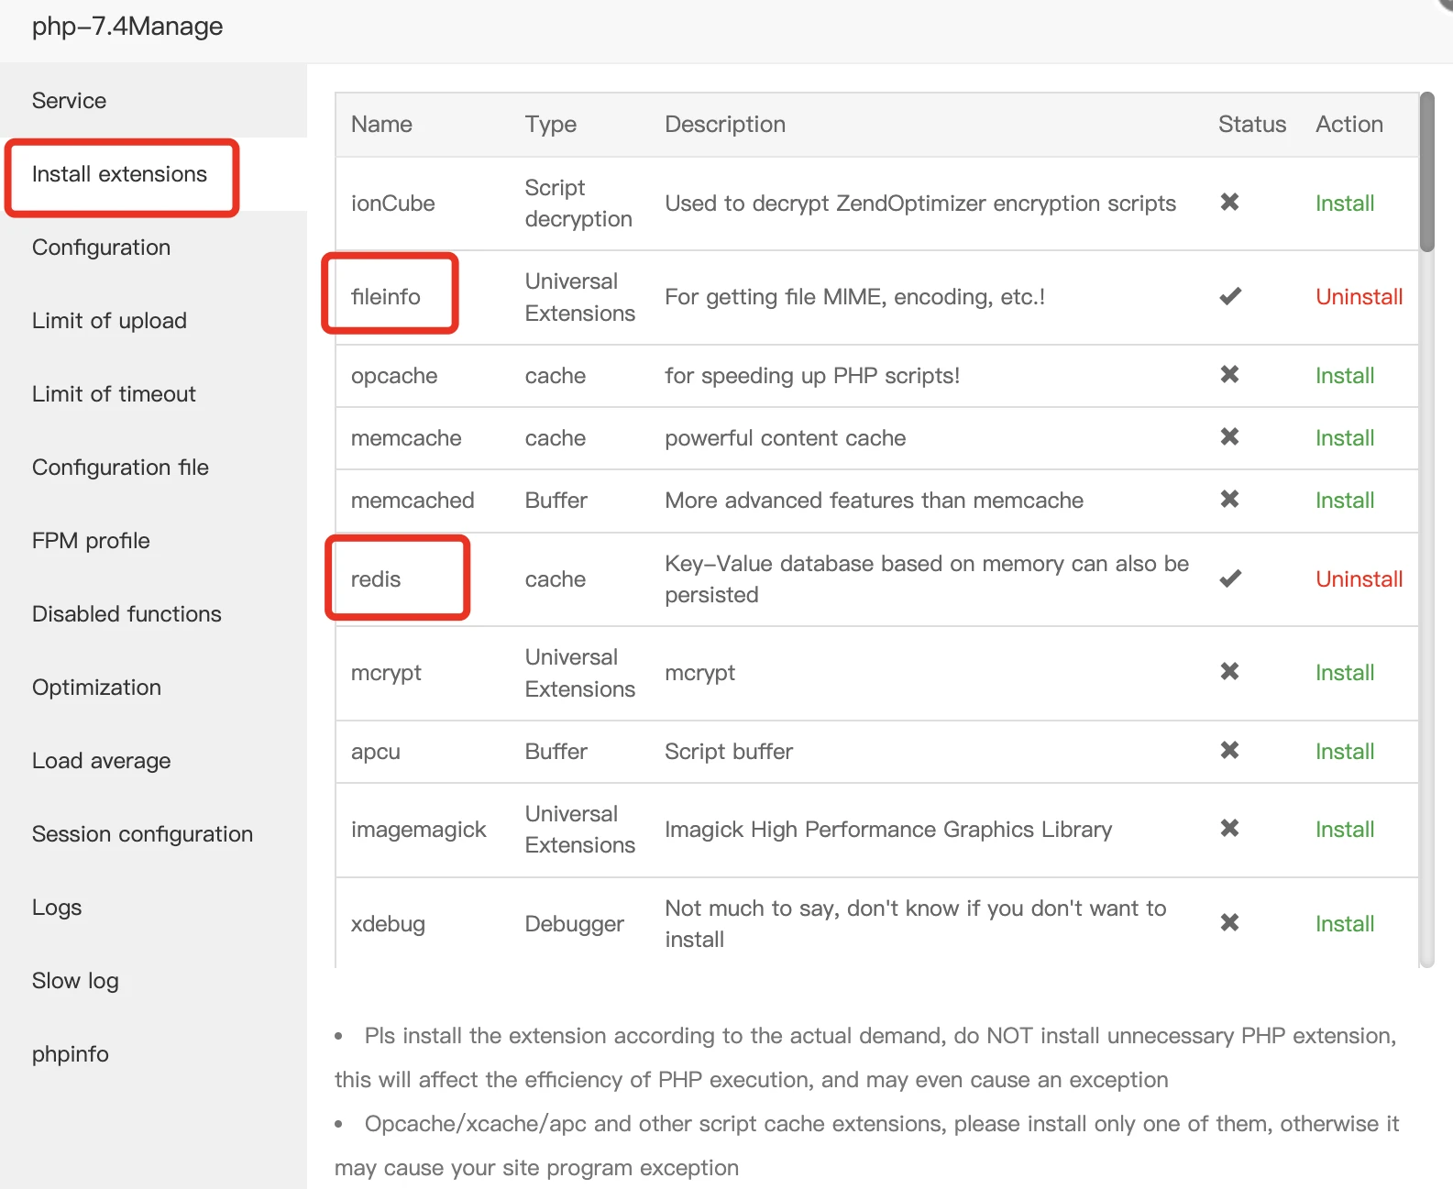Install the xdebug debugger extension
This screenshot has height=1189, width=1453.
(1344, 924)
